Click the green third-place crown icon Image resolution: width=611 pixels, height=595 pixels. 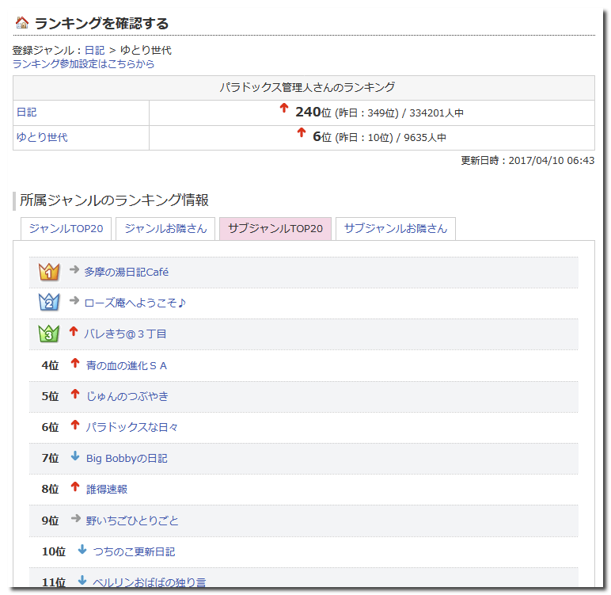coord(49,334)
